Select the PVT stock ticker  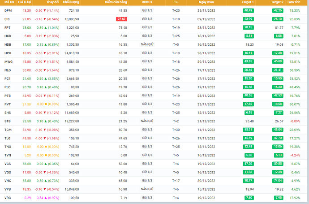[x=8, y=104]
